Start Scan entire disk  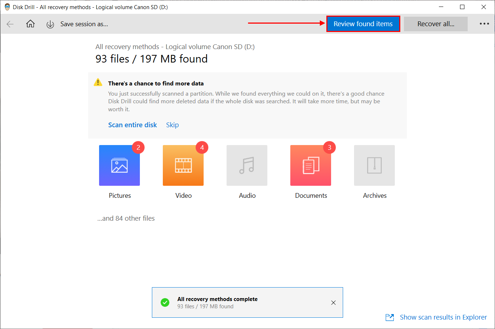point(133,125)
